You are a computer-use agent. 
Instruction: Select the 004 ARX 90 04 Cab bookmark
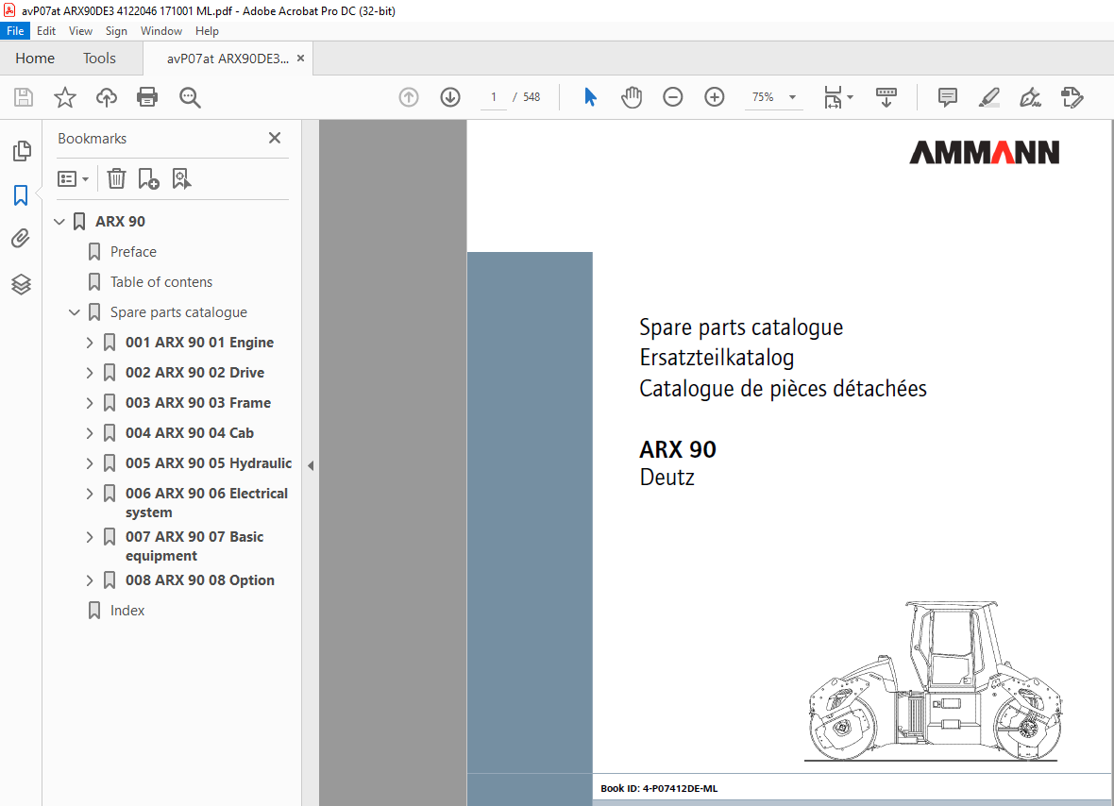click(x=190, y=433)
